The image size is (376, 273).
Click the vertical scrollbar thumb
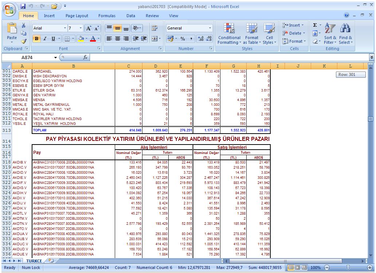tap(371, 119)
